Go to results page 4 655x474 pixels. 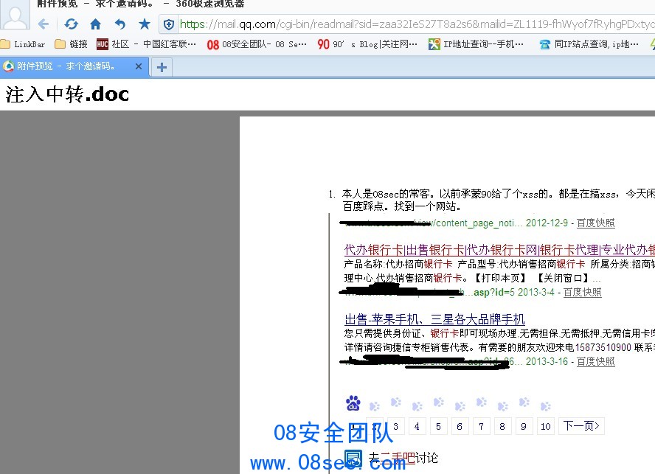click(417, 426)
